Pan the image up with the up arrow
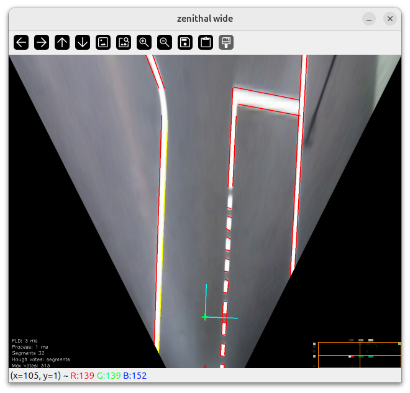Image resolution: width=410 pixels, height=393 pixels. point(62,42)
